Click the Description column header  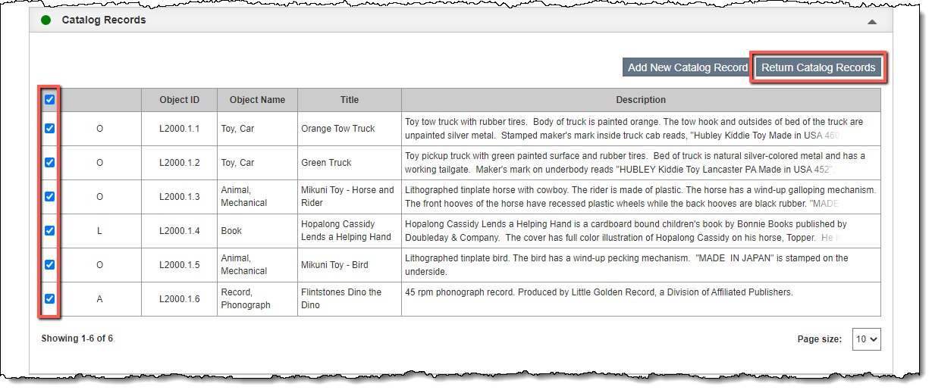tap(641, 100)
